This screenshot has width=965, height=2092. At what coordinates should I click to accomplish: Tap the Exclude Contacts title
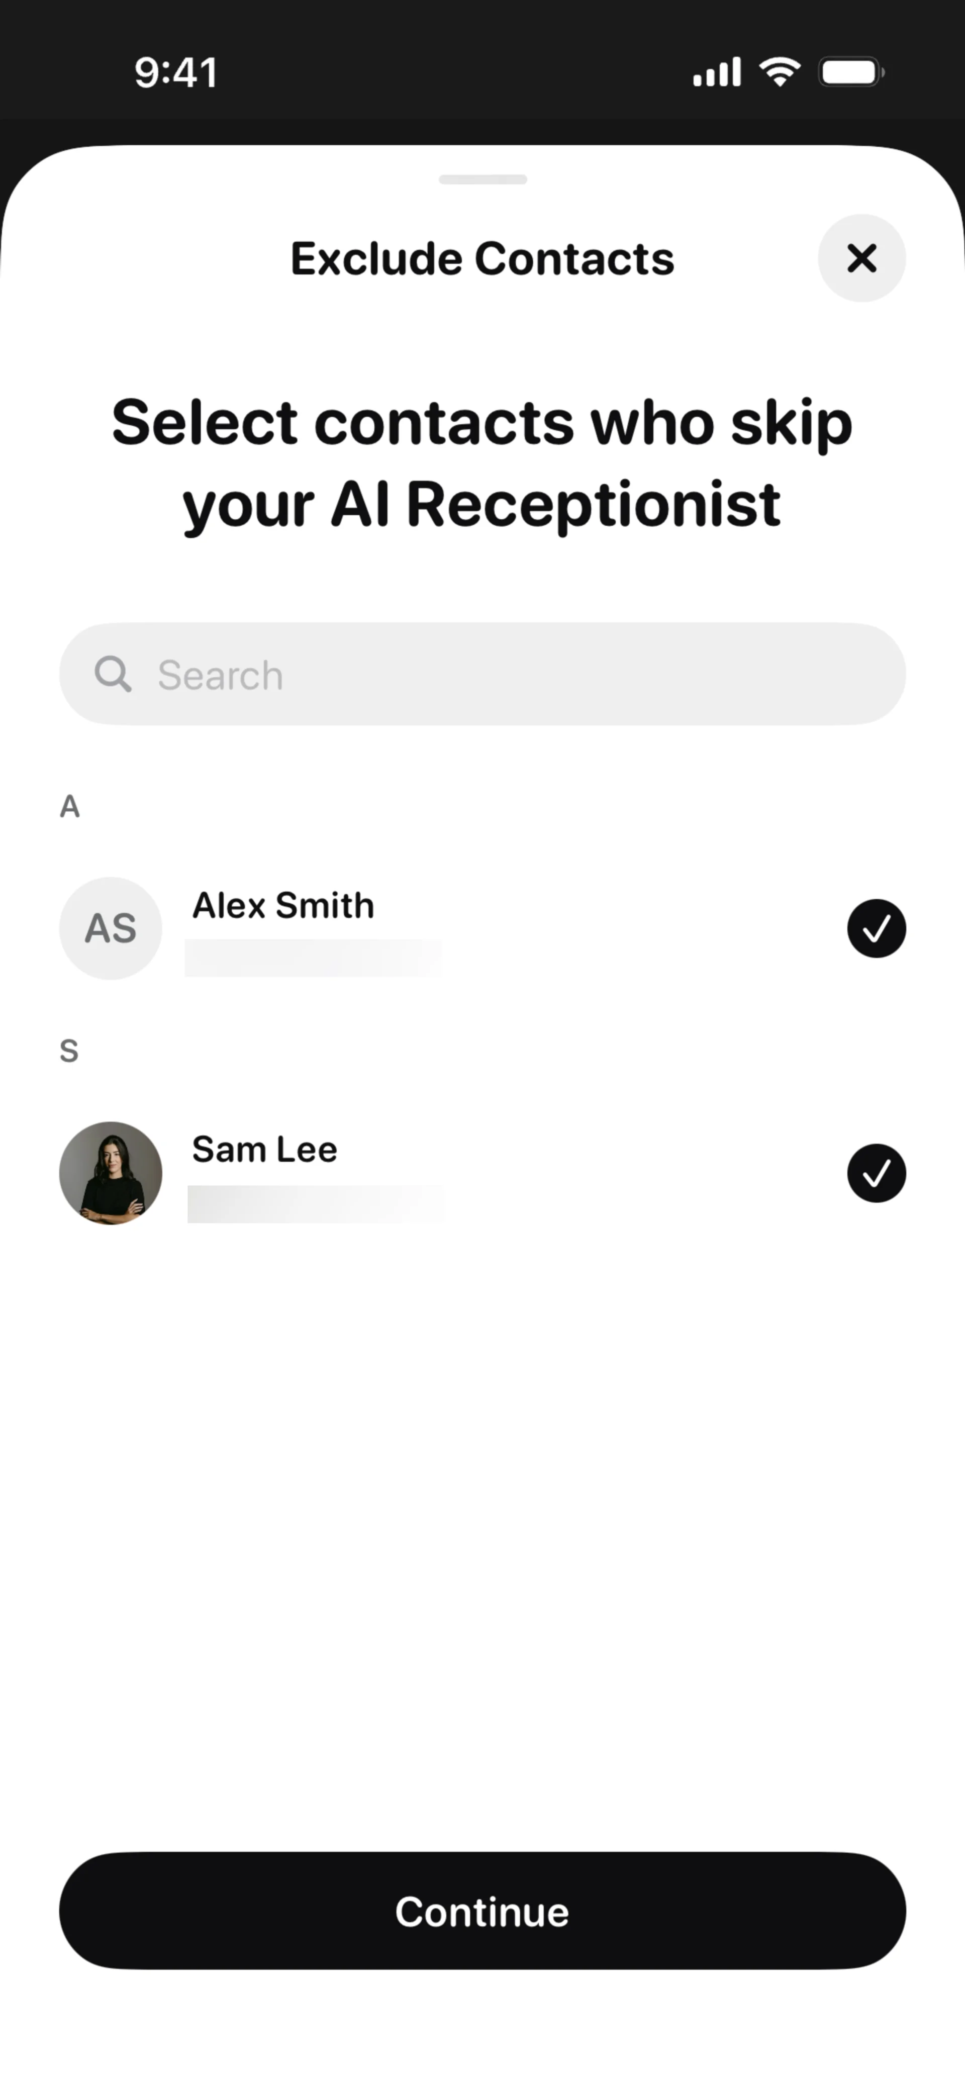pyautogui.click(x=482, y=259)
